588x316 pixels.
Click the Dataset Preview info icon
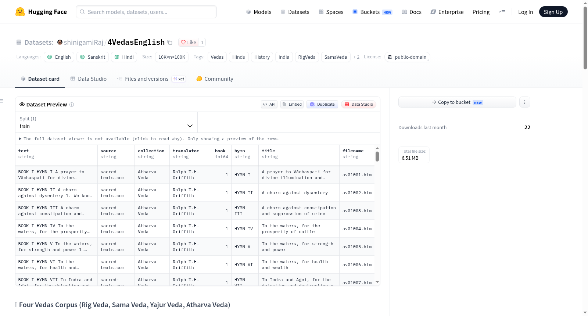pos(72,105)
